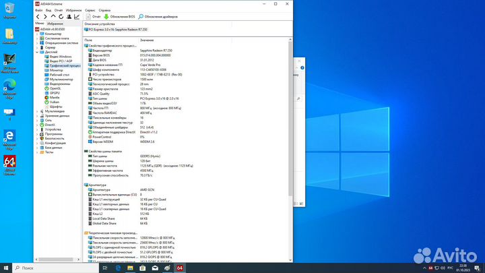Click the Vulkan tree item icon

(x=46, y=102)
